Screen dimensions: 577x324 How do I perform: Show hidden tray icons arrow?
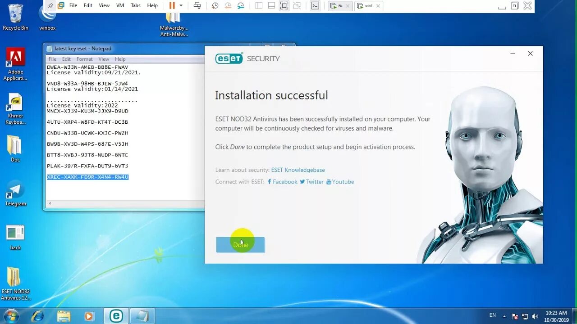coord(504,316)
